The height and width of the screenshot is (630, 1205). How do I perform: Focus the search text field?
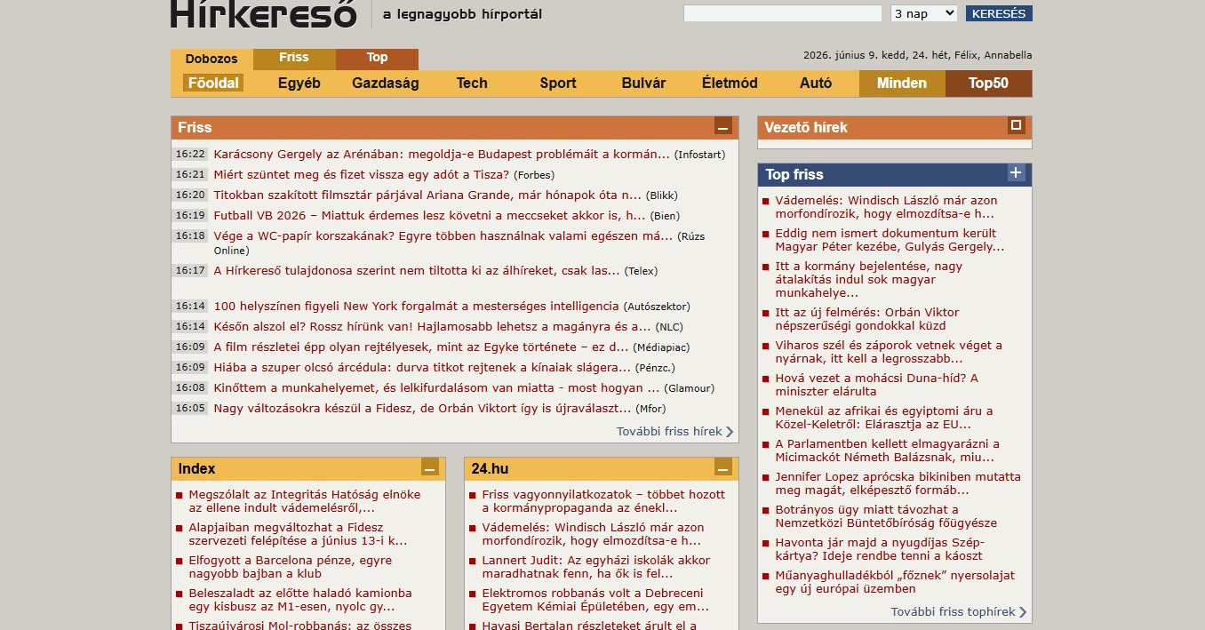[x=783, y=13]
